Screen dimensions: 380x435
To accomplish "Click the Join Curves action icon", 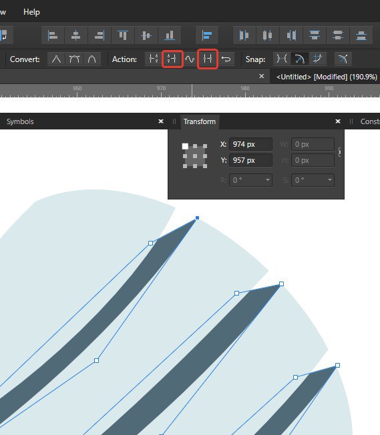I will point(208,59).
